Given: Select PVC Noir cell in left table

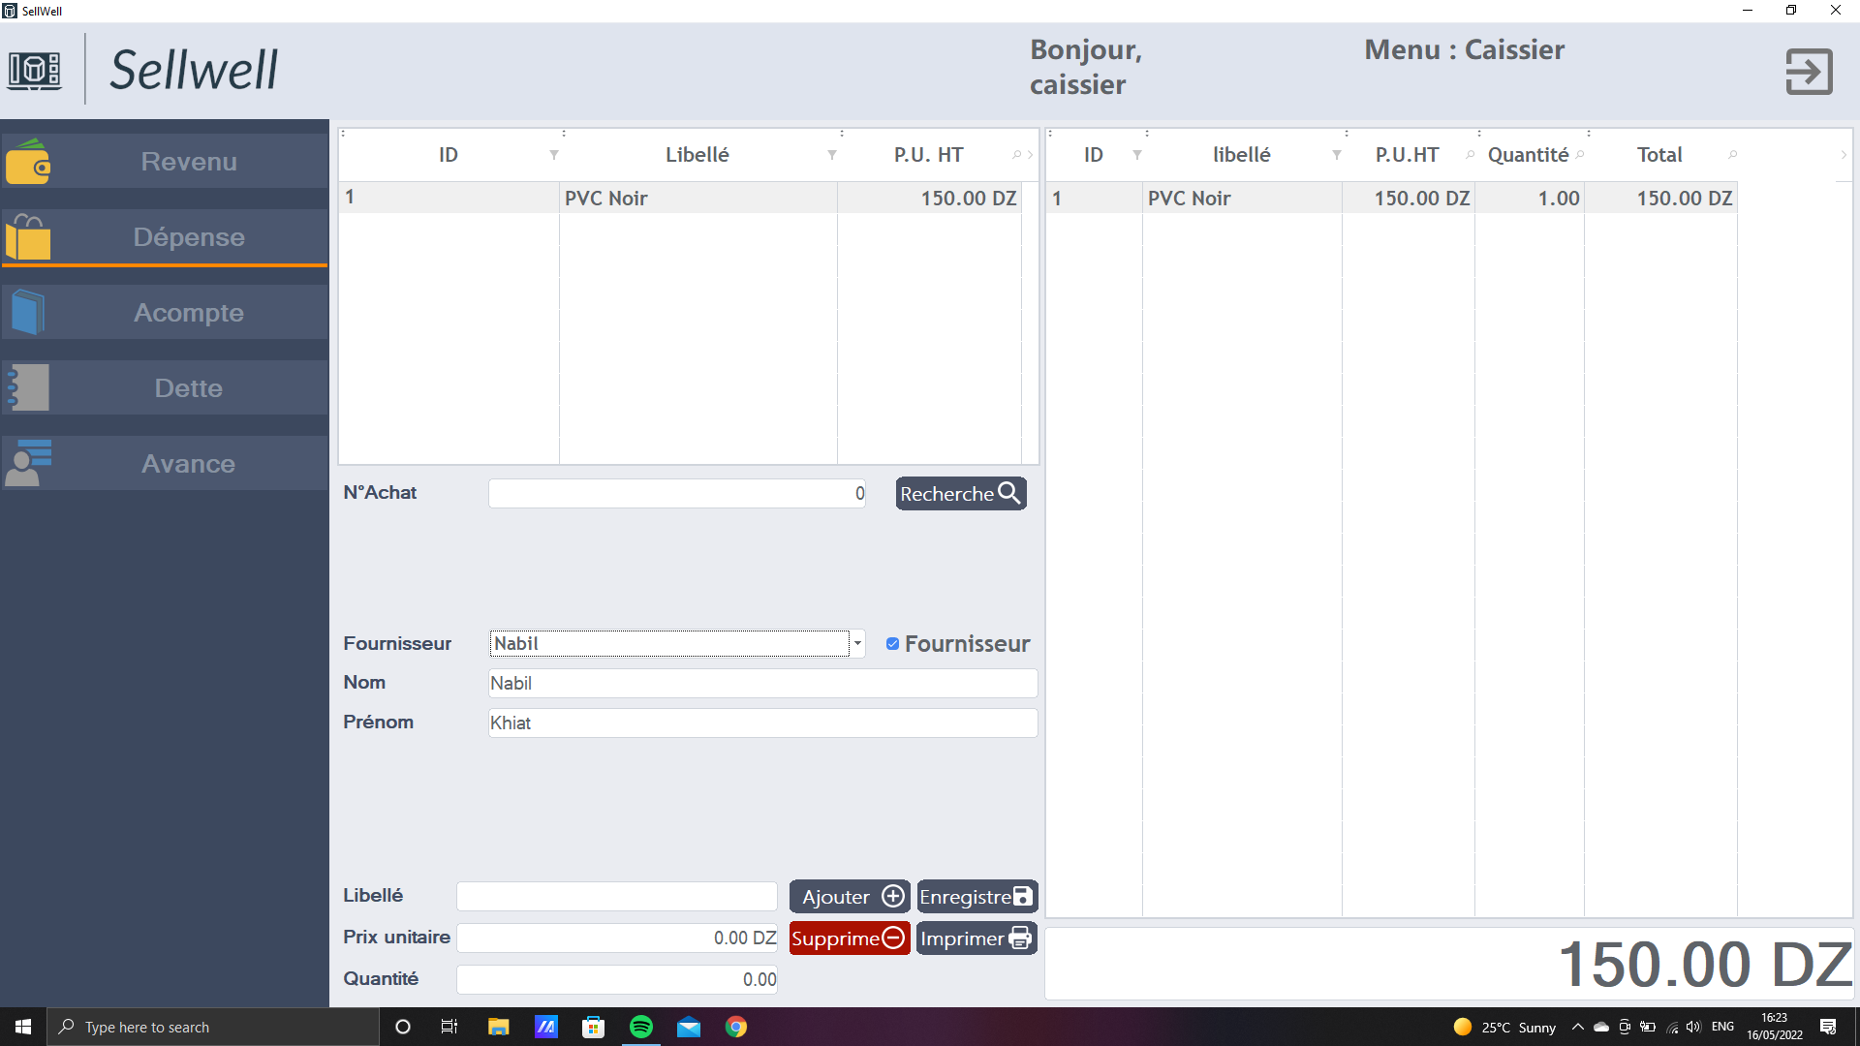Looking at the screenshot, I should 697,198.
